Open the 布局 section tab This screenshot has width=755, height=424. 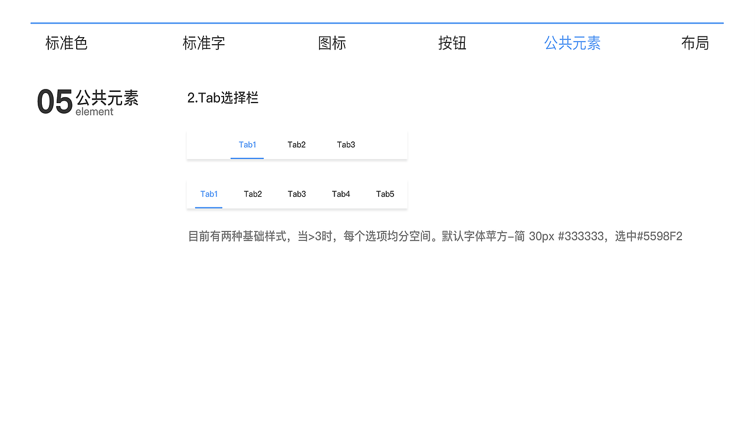coord(695,43)
